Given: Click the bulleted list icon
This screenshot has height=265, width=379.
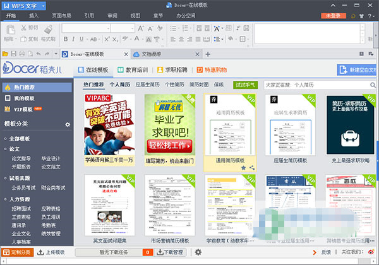Looking at the screenshot, I should pos(173,28).
